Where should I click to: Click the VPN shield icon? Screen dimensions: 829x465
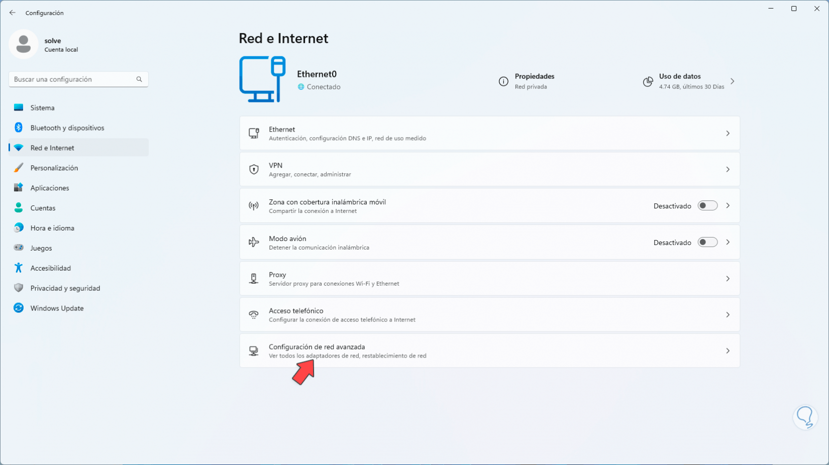point(254,170)
